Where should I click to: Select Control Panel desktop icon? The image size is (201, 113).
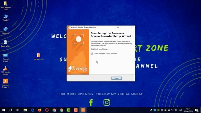(x=5, y=58)
